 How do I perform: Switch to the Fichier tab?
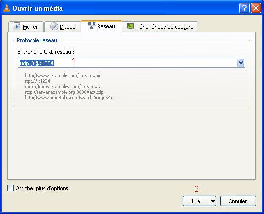pyautogui.click(x=26, y=27)
